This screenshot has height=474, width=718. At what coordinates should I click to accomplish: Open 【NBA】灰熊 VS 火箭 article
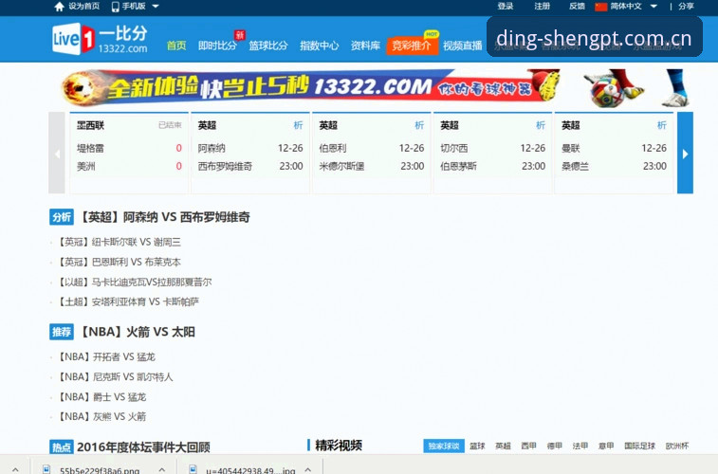click(101, 417)
